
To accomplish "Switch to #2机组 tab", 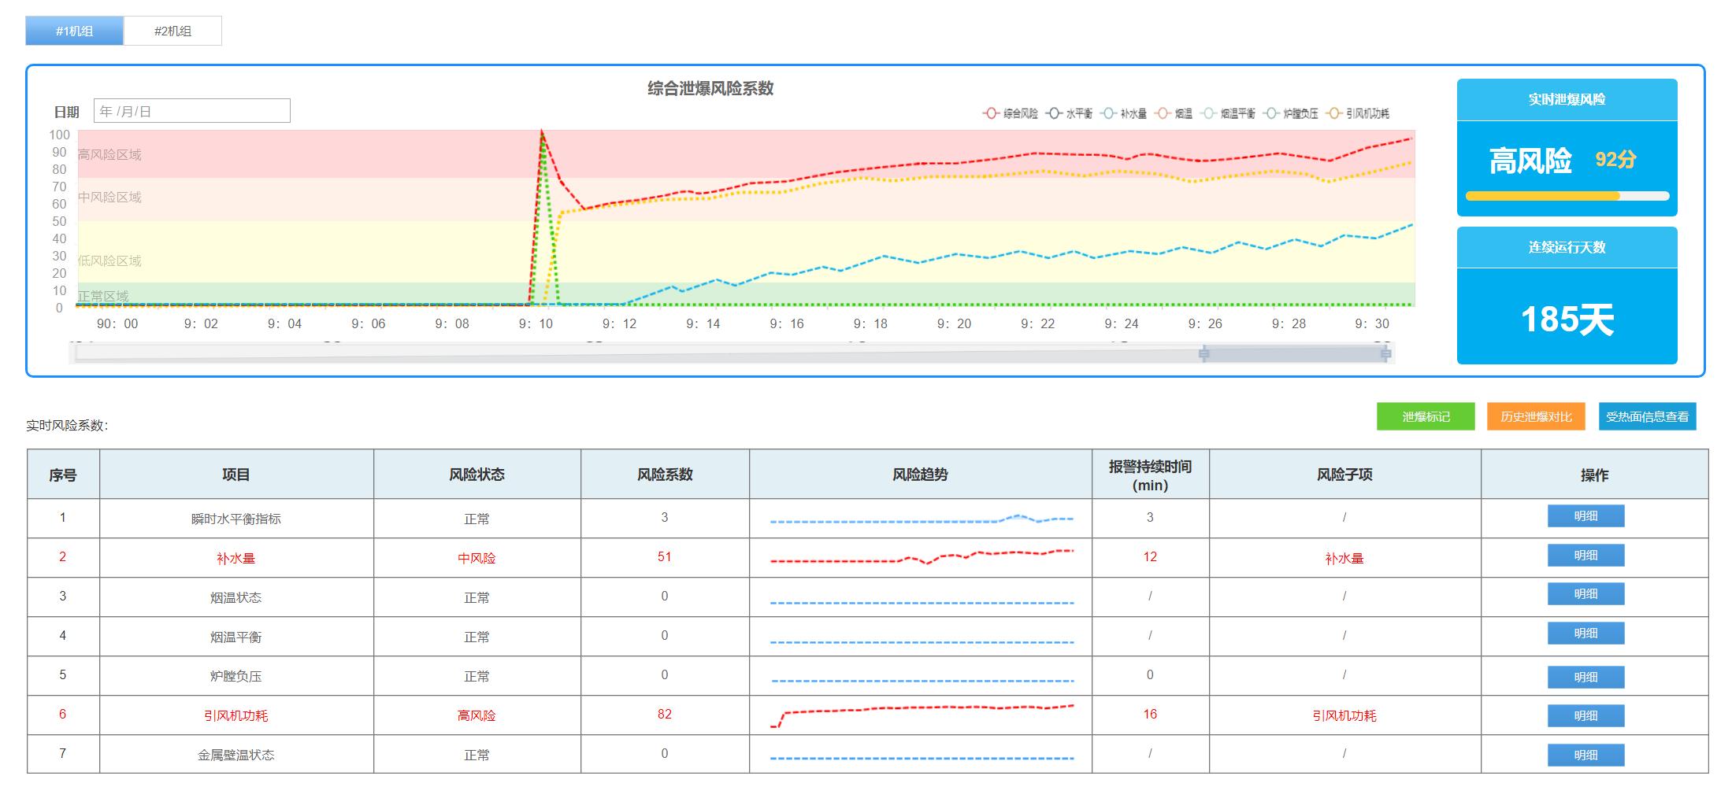I will [172, 31].
